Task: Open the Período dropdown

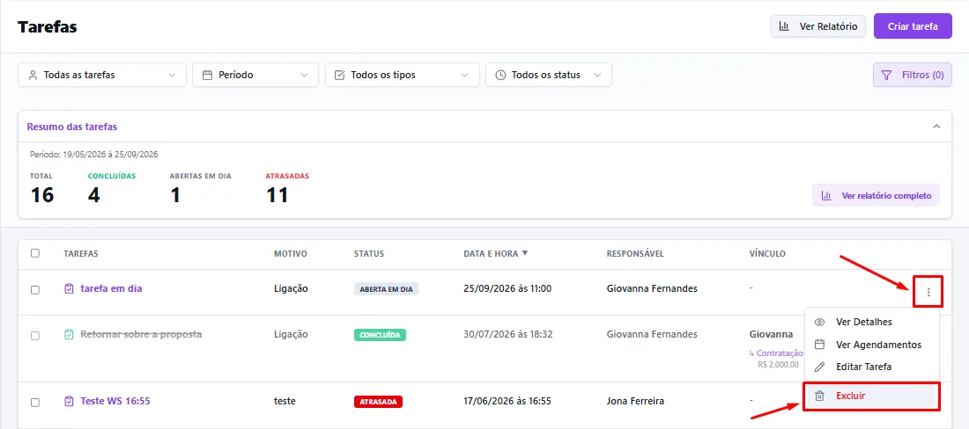Action: click(x=255, y=75)
